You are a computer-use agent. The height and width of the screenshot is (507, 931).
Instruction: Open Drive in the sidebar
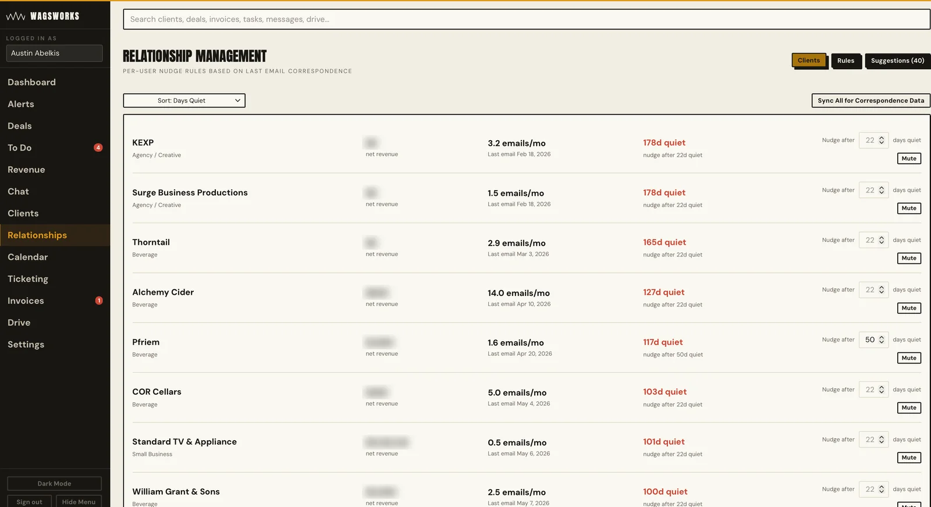(x=55, y=323)
